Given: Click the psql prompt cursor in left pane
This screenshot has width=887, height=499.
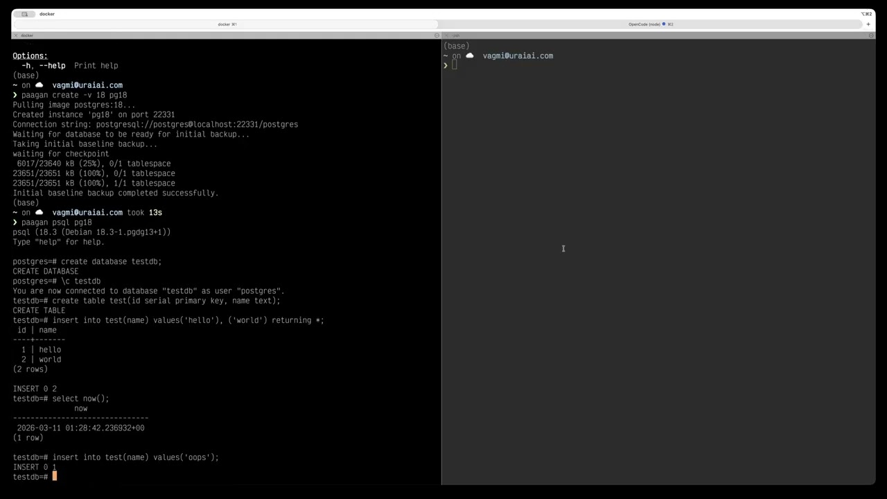Looking at the screenshot, I should coord(55,476).
